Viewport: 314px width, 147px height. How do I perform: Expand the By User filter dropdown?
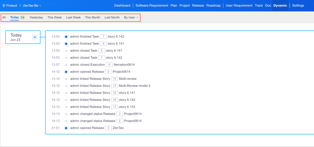click(x=131, y=17)
